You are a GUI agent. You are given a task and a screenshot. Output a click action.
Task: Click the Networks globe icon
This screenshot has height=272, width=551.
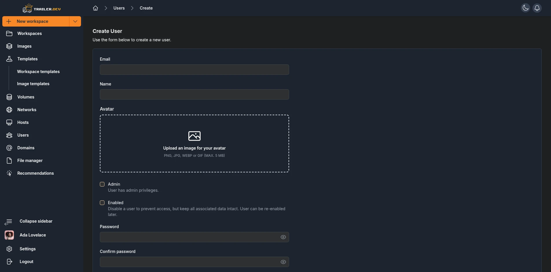point(9,110)
